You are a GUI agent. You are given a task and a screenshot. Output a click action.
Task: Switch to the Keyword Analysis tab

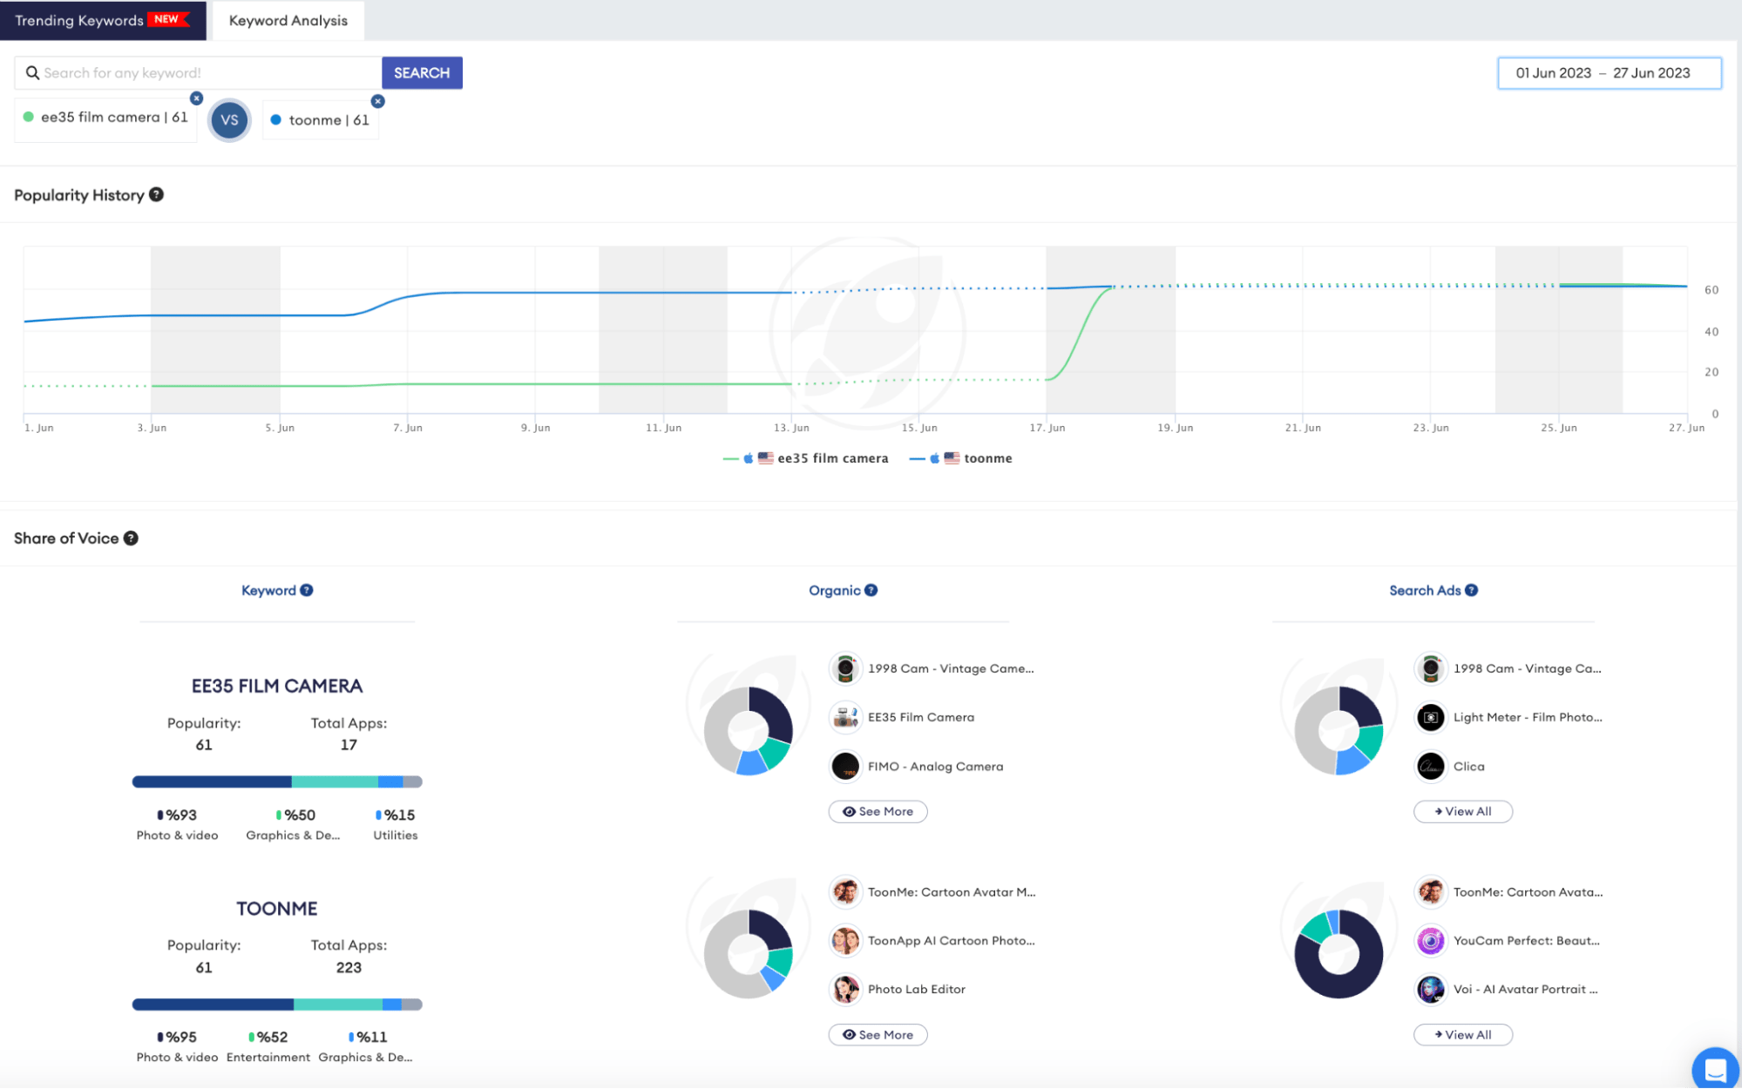[288, 20]
